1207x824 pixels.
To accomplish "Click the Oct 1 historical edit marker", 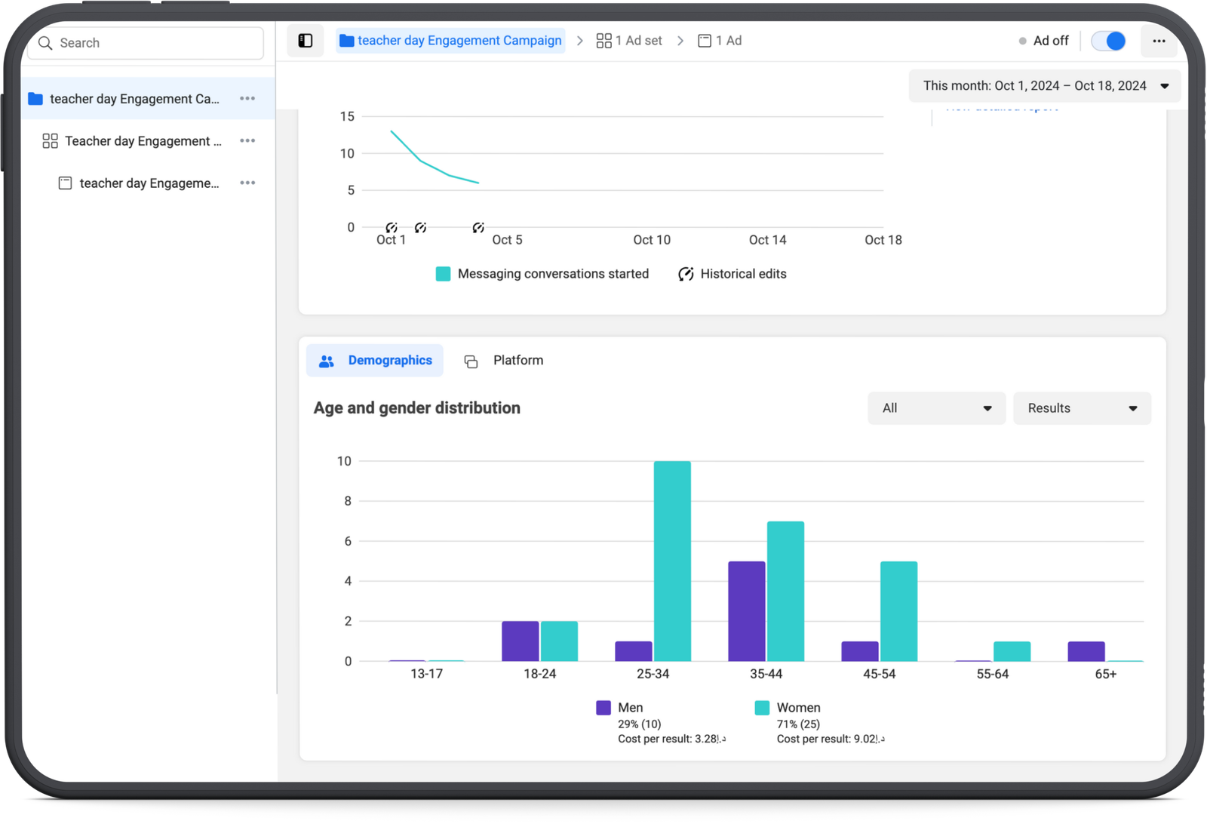I will point(391,227).
